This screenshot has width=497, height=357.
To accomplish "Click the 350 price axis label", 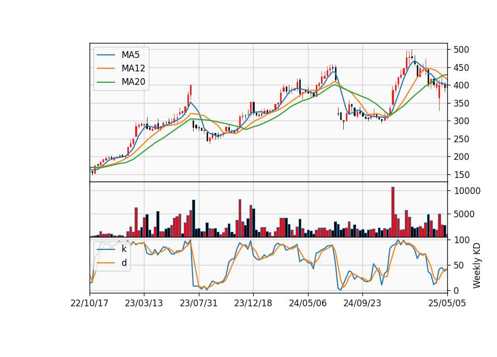I will 461,103.
